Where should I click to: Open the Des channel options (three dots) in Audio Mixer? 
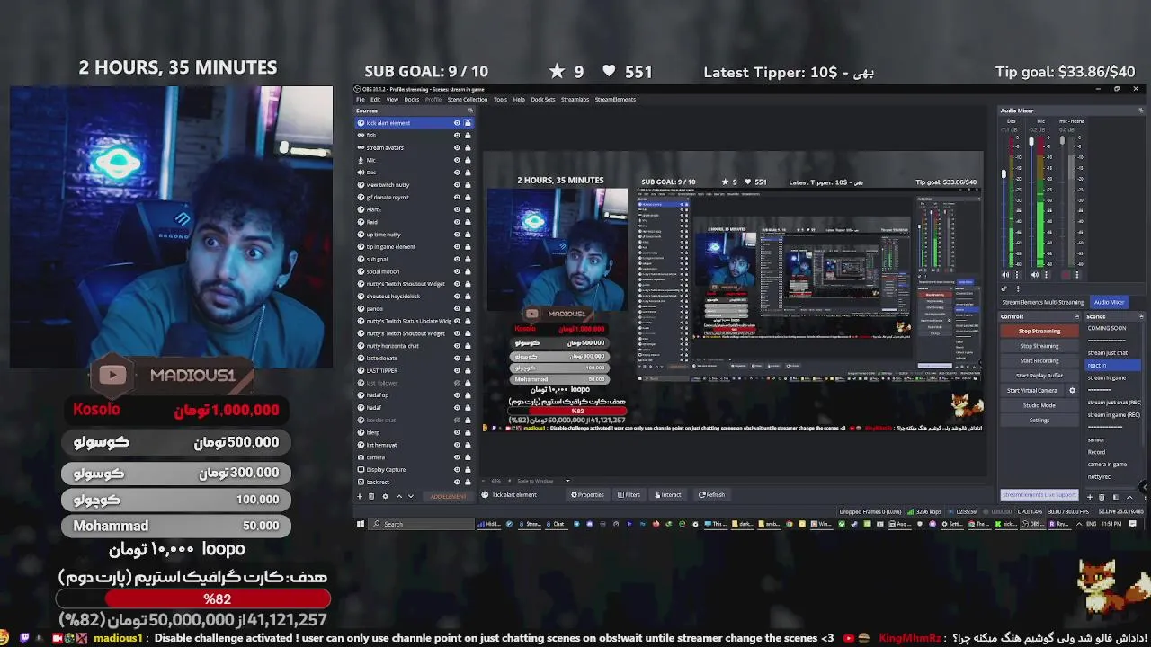(x=1017, y=275)
